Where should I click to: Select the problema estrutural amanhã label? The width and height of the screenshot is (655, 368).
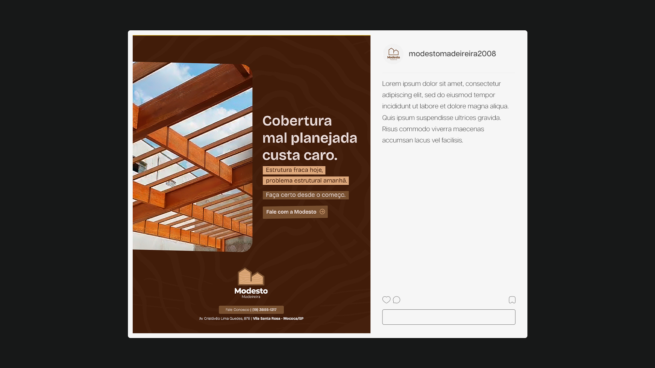coord(306,181)
